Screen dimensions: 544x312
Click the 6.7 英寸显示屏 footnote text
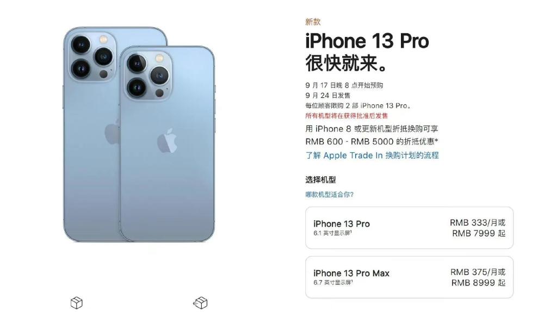coord(333,283)
